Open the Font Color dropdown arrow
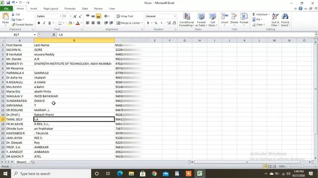The height and width of the screenshot is (178, 318). point(81,23)
